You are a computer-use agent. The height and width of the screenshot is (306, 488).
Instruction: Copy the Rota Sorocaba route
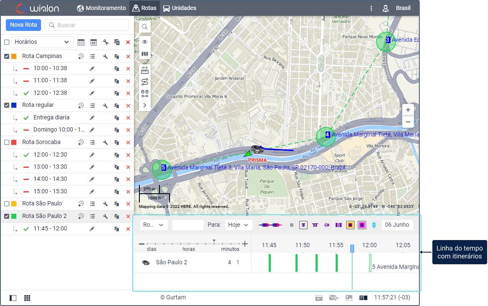117,142
